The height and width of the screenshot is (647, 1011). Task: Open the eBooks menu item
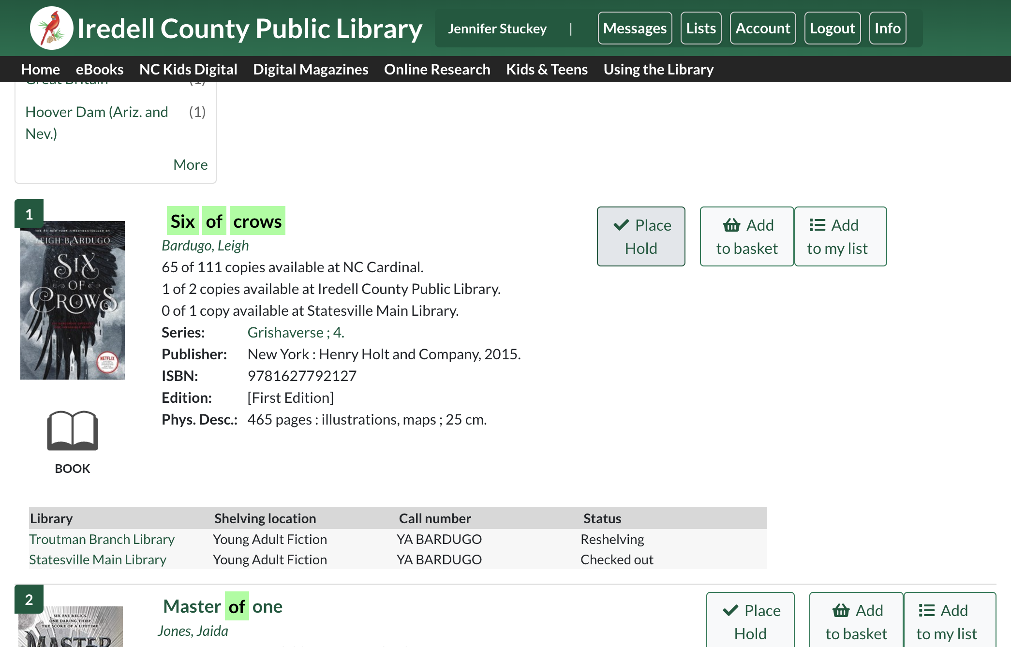click(x=100, y=69)
